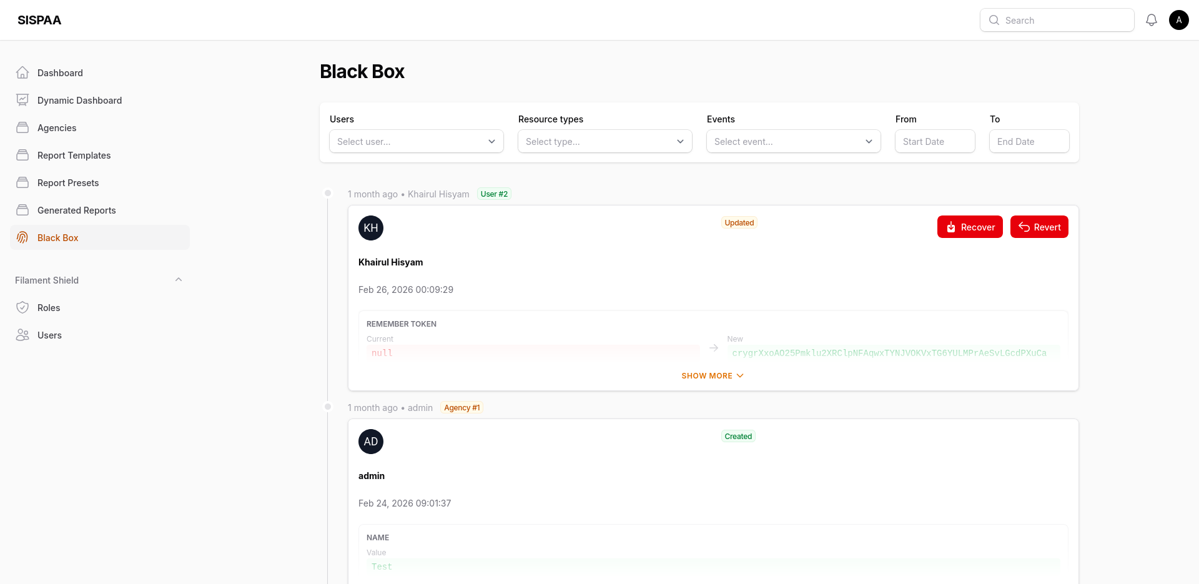Click the Users people icon in sidebar

point(22,335)
